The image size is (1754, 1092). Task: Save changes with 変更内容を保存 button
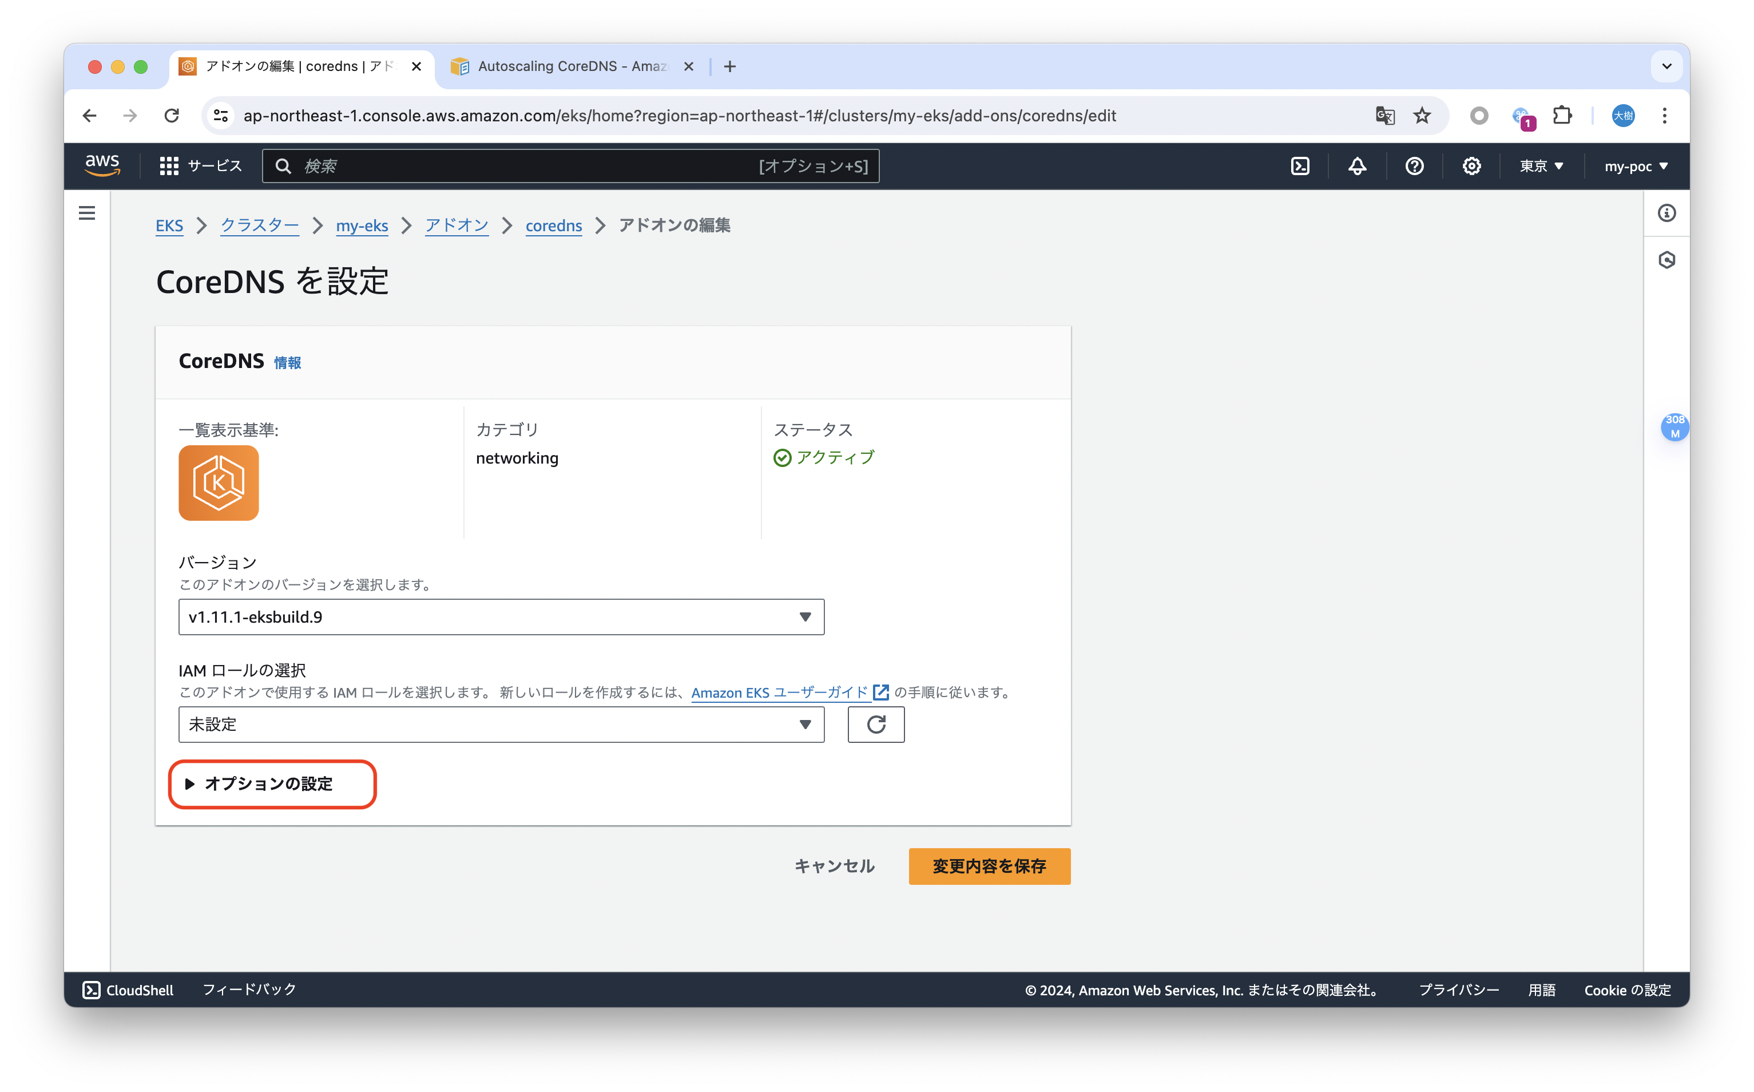coord(989,866)
